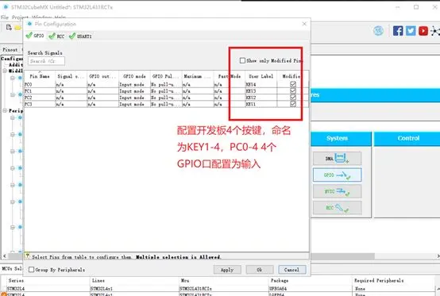
Task: Switch to the RCC tab in Pin Configuration
Action: tap(56, 36)
